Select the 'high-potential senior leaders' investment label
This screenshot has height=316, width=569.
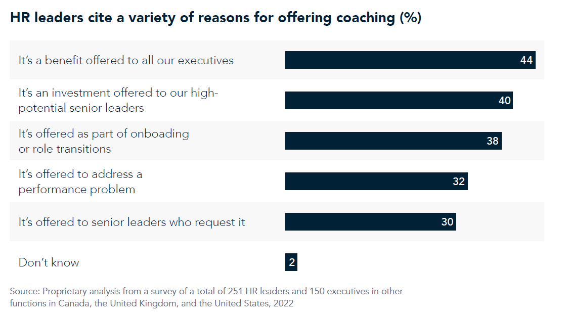tap(118, 100)
